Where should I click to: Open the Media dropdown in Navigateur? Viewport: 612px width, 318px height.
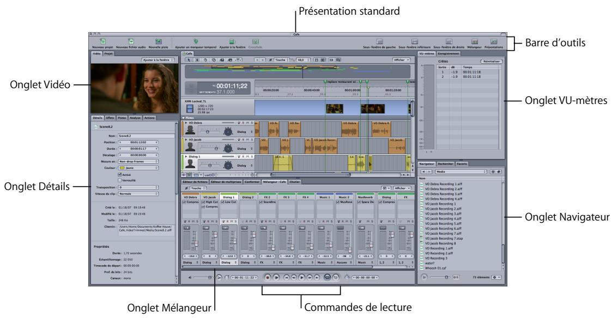462,172
